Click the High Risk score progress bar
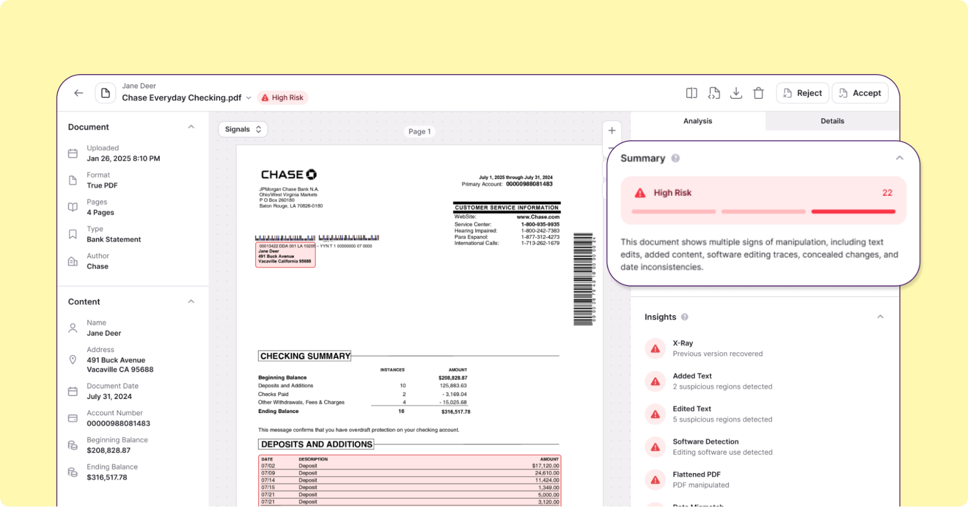The image size is (968, 507). [763, 212]
